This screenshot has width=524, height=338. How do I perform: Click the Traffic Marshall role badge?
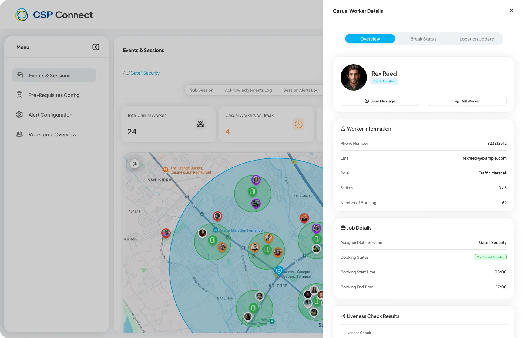click(x=384, y=81)
